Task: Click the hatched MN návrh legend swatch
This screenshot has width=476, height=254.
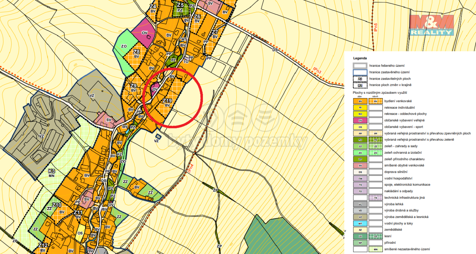Action: [376, 249]
